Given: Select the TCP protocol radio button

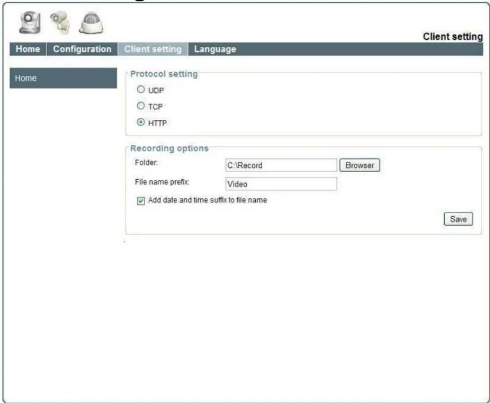Looking at the screenshot, I should (x=141, y=106).
